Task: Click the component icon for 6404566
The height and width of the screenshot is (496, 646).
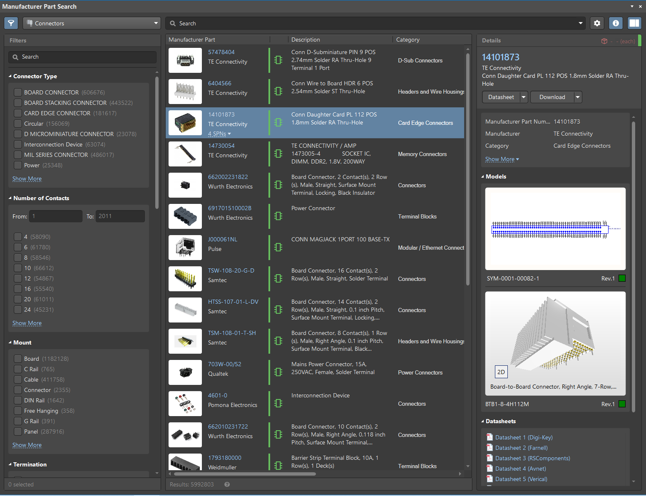Action: pyautogui.click(x=278, y=91)
